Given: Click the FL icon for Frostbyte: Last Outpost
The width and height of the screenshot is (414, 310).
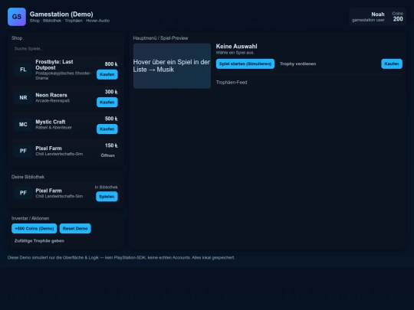Looking at the screenshot, I should (23, 70).
